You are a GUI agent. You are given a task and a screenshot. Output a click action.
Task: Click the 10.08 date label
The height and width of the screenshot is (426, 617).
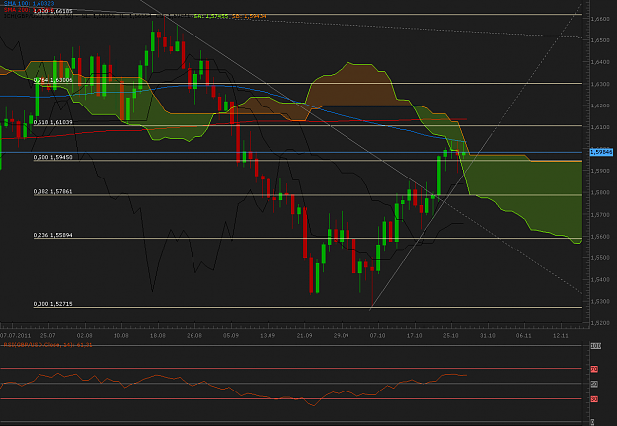pyautogui.click(x=121, y=336)
